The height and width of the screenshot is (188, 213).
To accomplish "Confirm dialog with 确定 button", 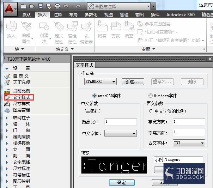I will point(122,182).
